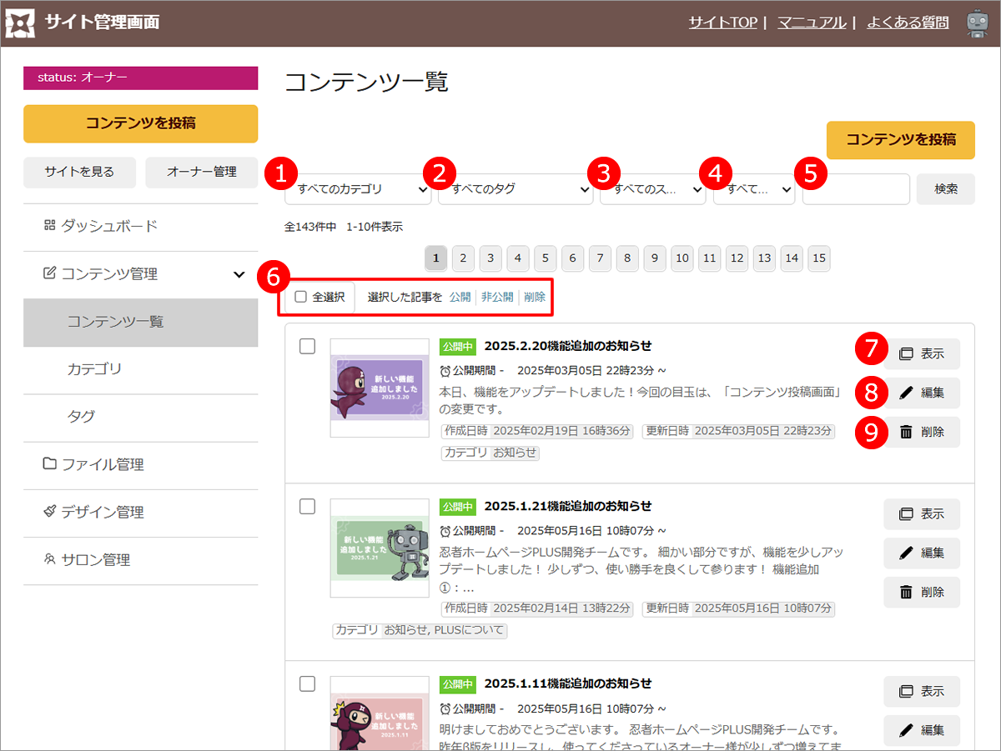Select デザイン管理 in the sidebar
The width and height of the screenshot is (1001, 751).
[x=102, y=512]
